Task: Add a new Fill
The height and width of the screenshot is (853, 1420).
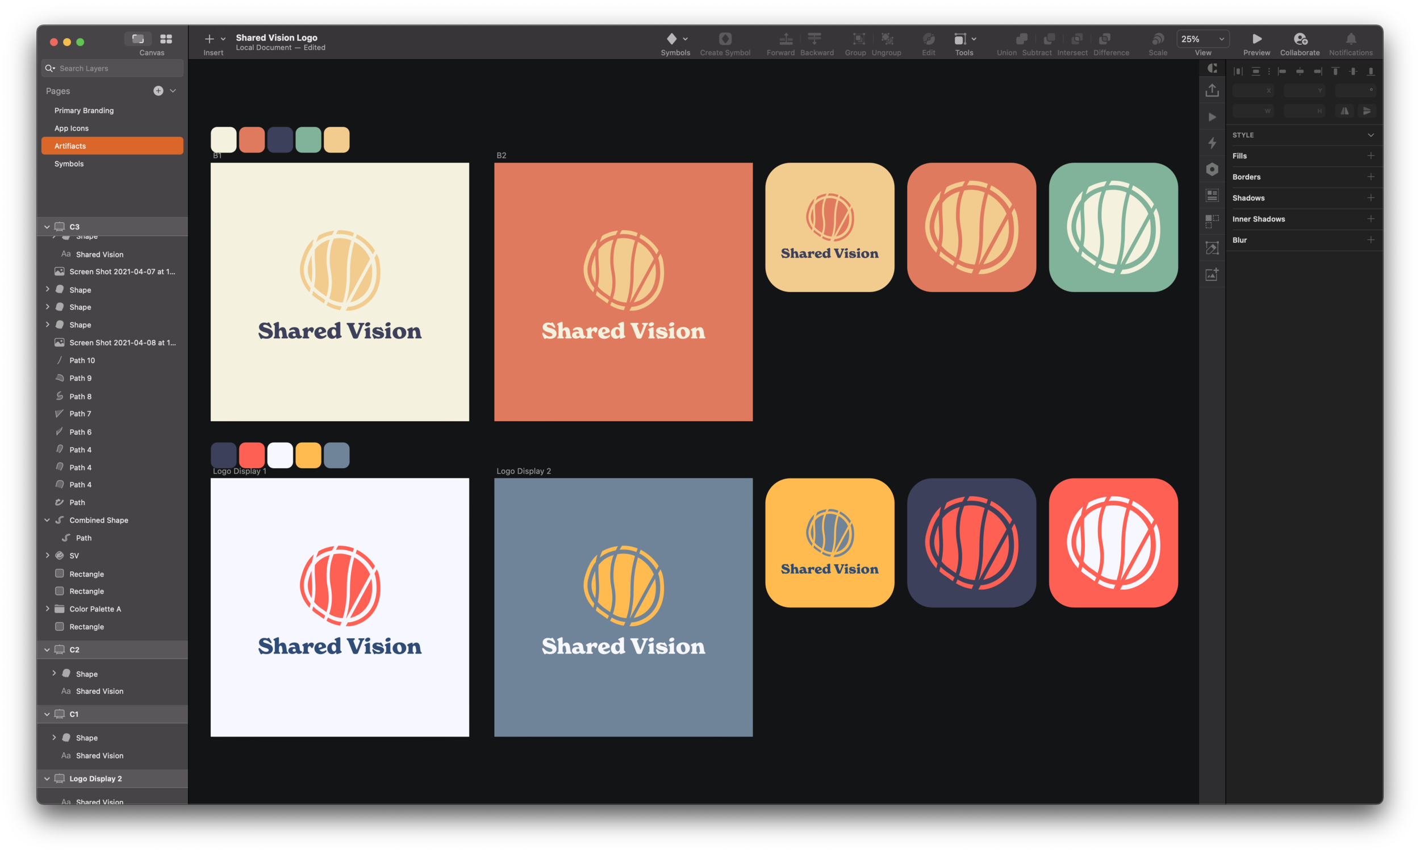Action: click(x=1371, y=156)
